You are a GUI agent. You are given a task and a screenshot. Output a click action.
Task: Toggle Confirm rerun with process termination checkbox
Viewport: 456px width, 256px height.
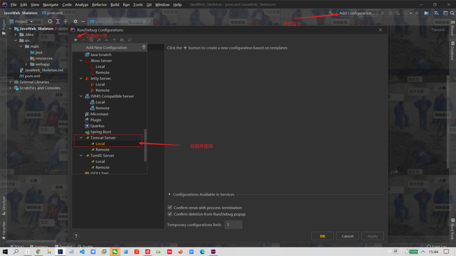pos(170,207)
